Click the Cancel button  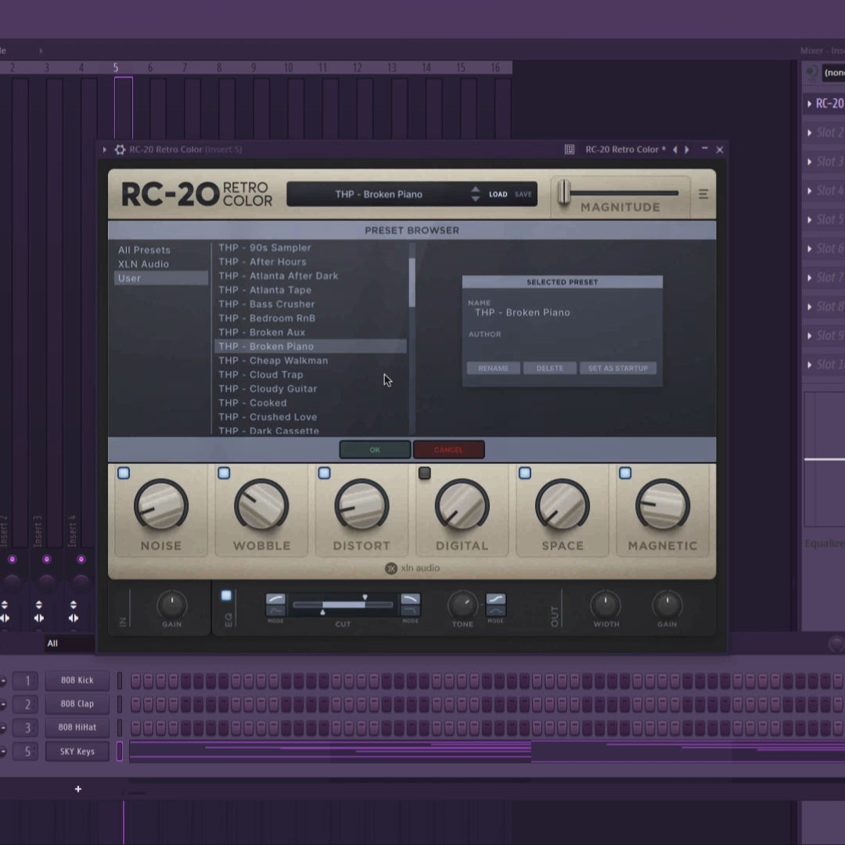(x=448, y=449)
